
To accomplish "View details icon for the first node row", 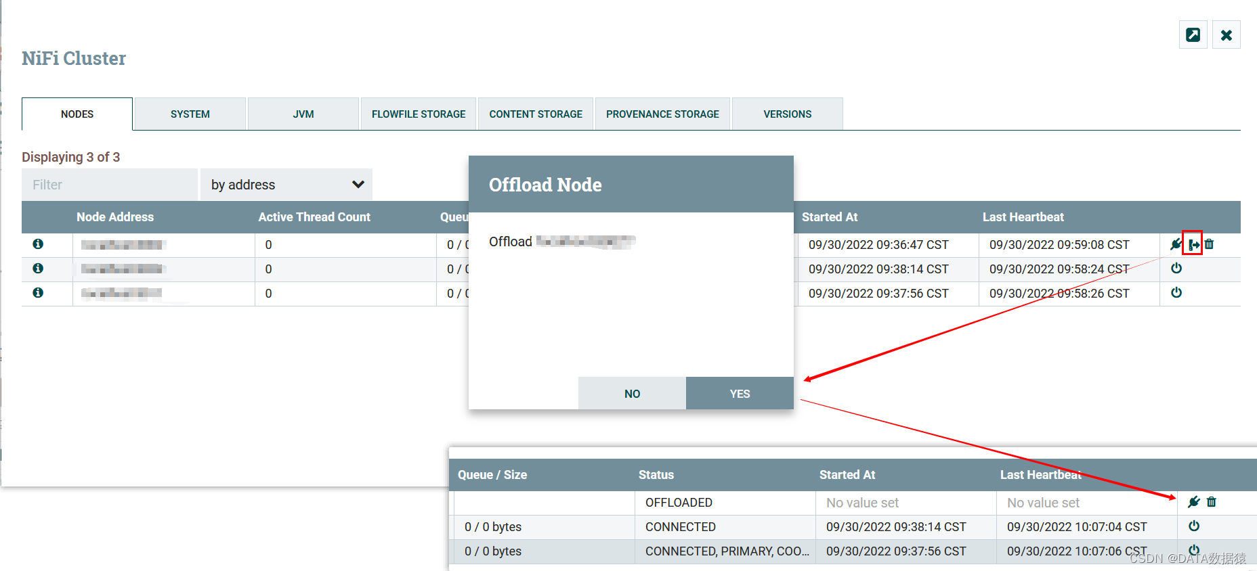I will point(38,244).
